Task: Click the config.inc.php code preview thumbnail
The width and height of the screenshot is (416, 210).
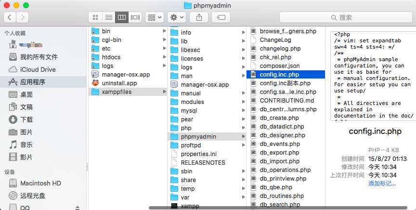Action: [x=373, y=76]
